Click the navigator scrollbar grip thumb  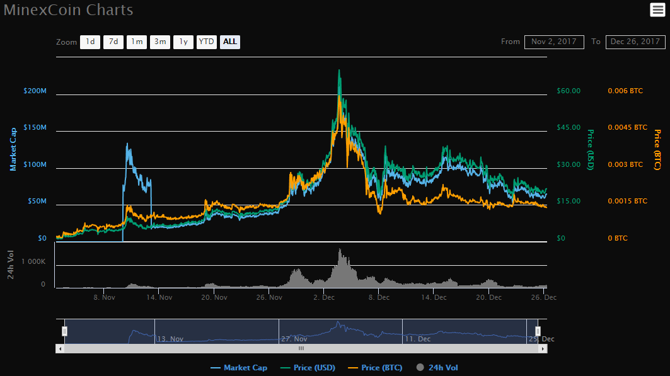coord(301,349)
